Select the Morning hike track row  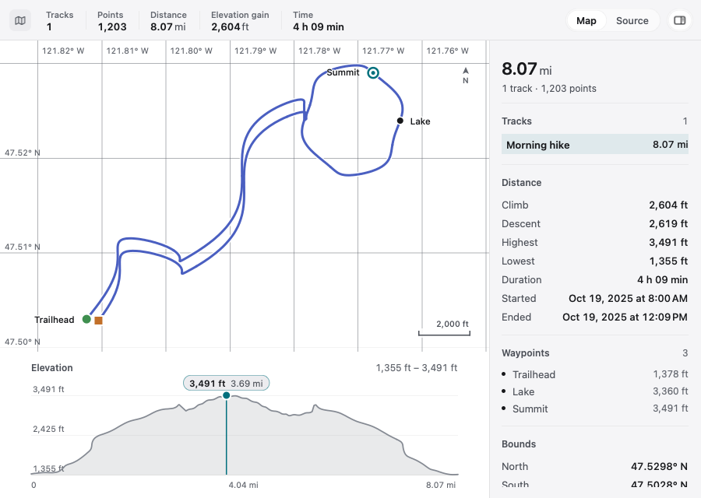click(x=594, y=144)
